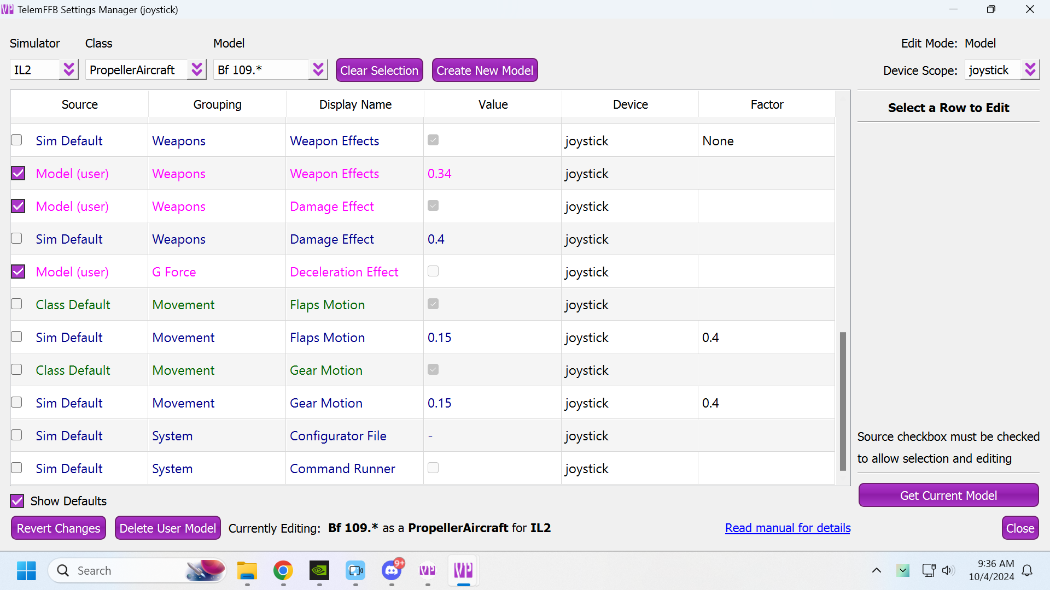Click the Windows Start button

coord(26,571)
